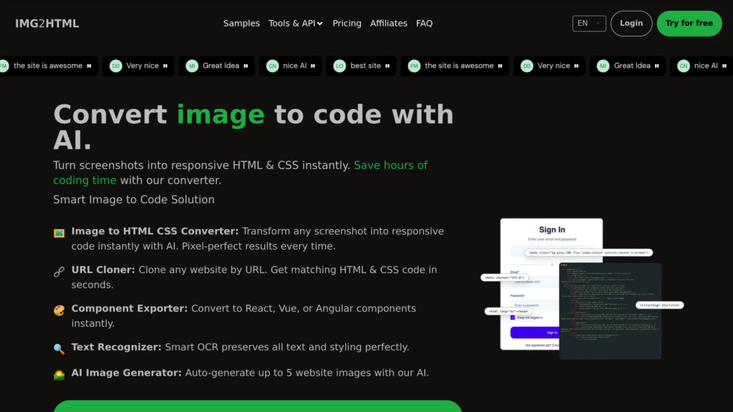Click the quote mark after "best site"
The image size is (733, 412).
click(x=387, y=66)
